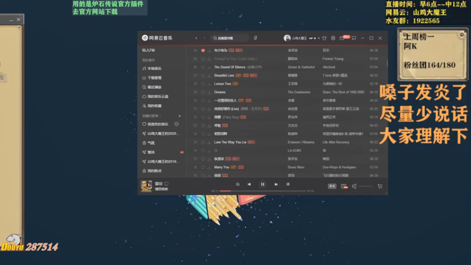471x265 pixels.
Task: Navigate forward with the right arrow
Action: tap(204, 38)
